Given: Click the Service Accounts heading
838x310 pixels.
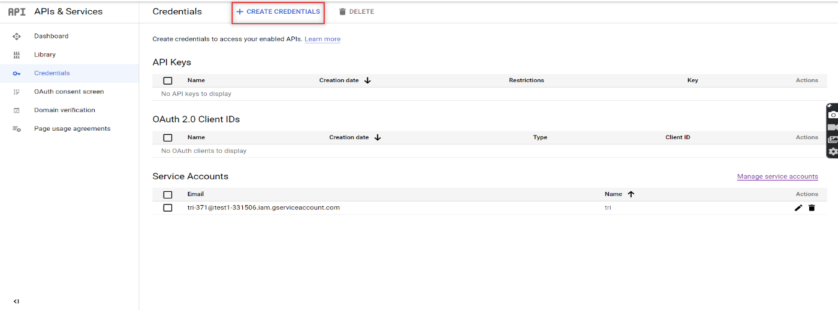Looking at the screenshot, I should (x=191, y=176).
